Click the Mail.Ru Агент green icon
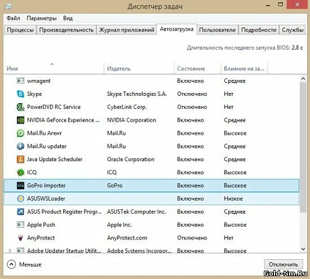Viewport: 310px width, 279px height. click(20, 133)
